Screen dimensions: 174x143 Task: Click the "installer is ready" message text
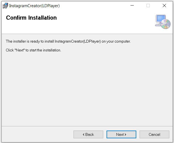click(x=68, y=41)
